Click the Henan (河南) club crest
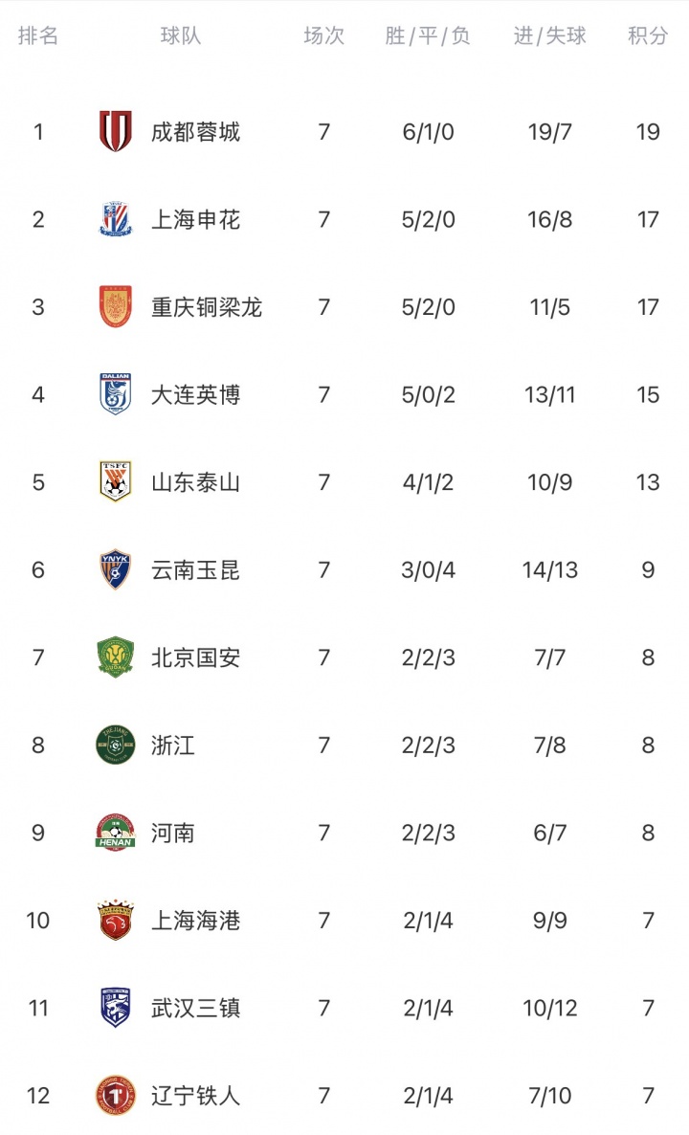689x1135 pixels. pos(116,833)
